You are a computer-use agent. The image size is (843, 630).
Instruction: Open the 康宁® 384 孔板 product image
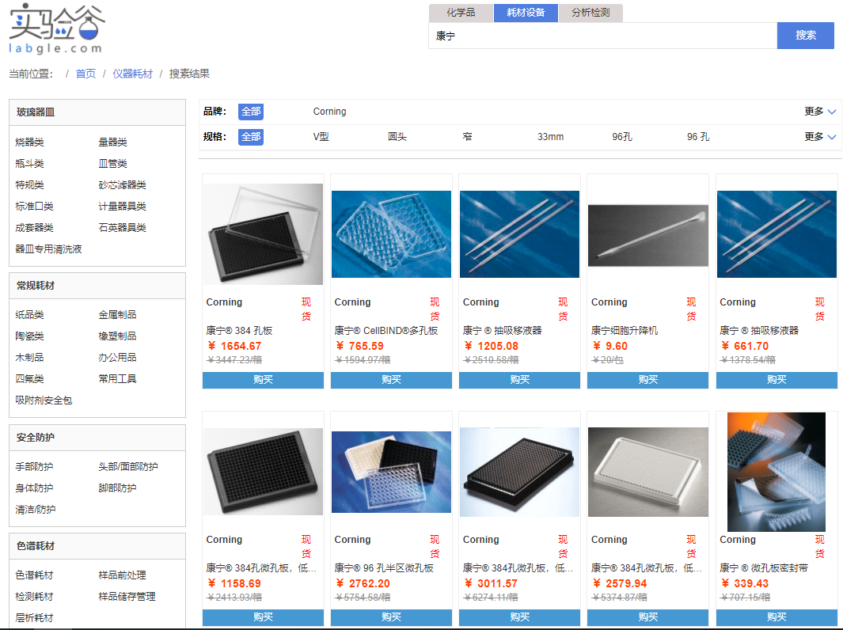(x=263, y=233)
